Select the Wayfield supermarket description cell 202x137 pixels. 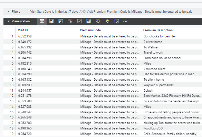point(158,85)
